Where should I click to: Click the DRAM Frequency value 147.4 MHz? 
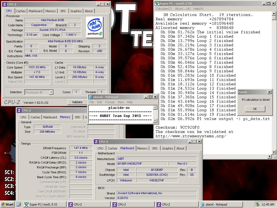click(81, 148)
